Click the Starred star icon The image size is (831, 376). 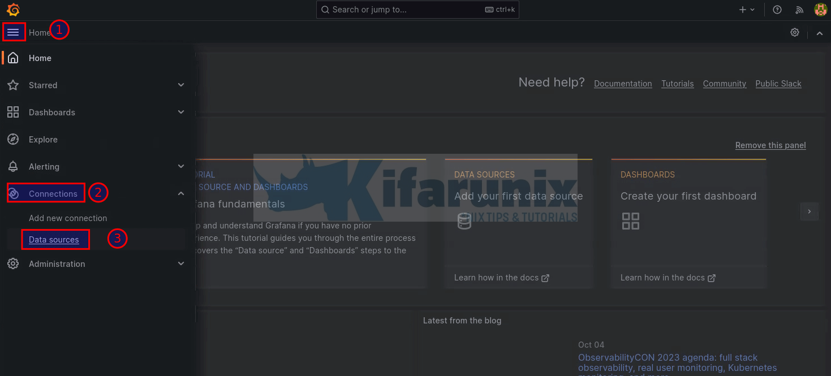[x=13, y=85]
